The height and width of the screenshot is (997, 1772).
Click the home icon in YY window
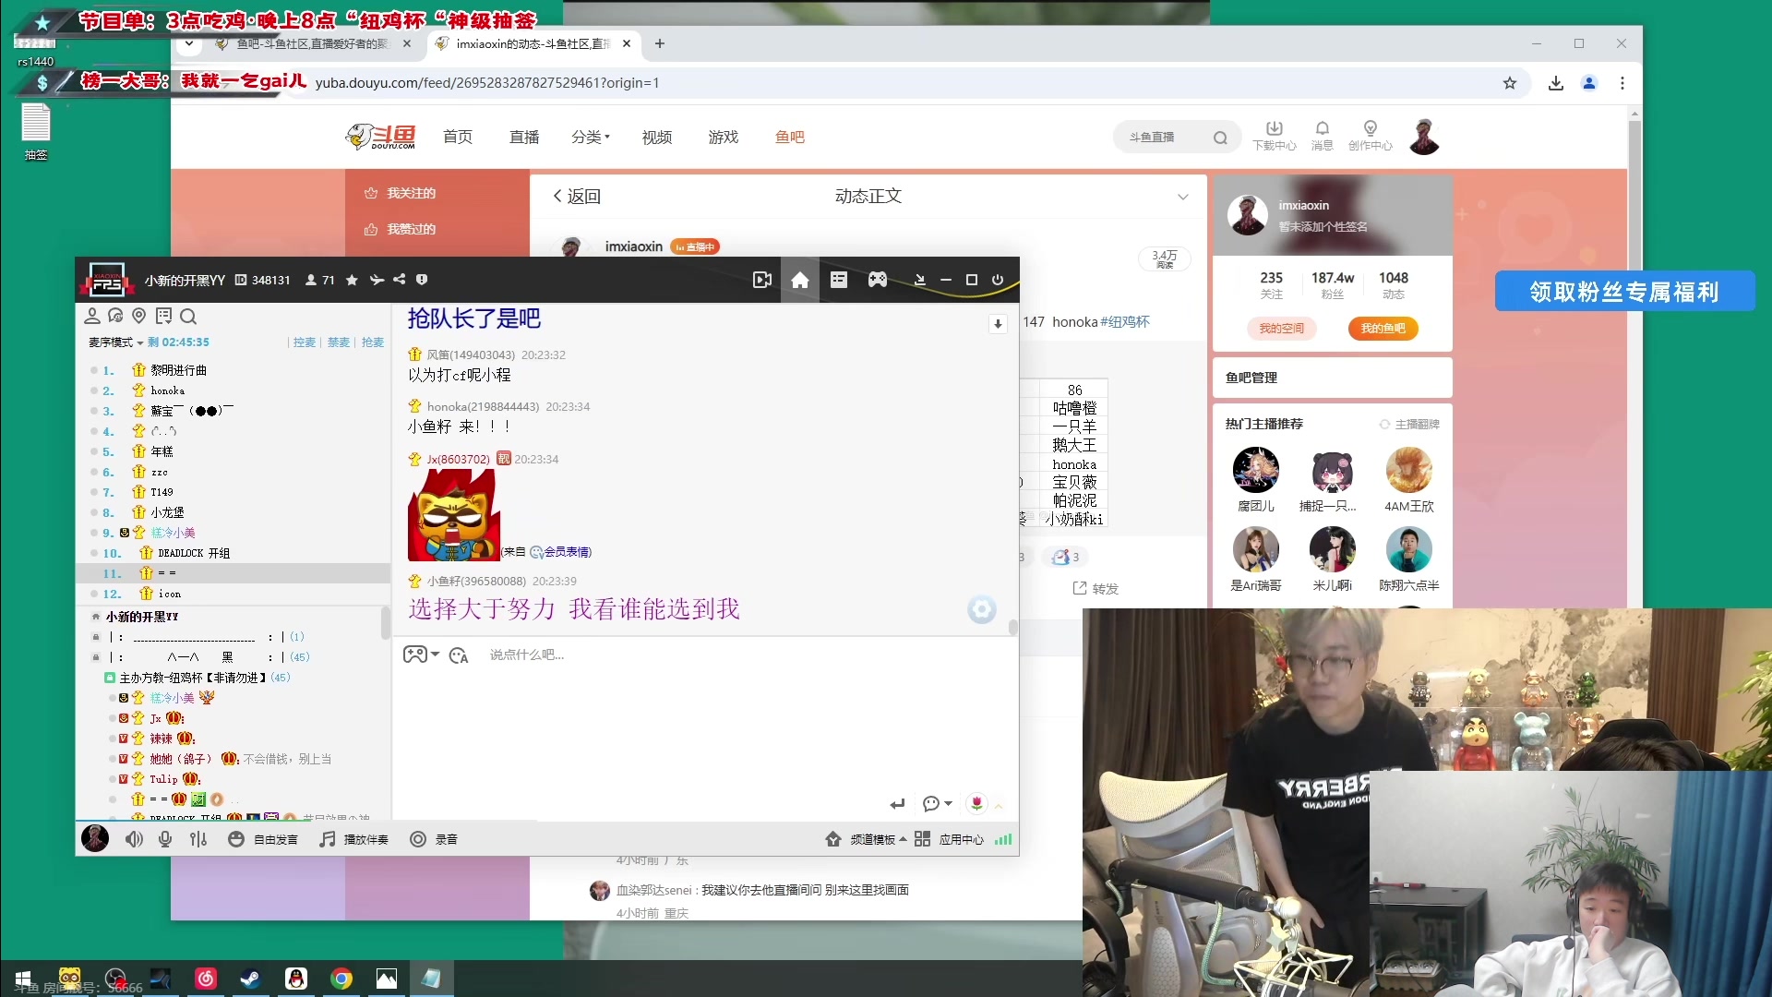point(800,280)
